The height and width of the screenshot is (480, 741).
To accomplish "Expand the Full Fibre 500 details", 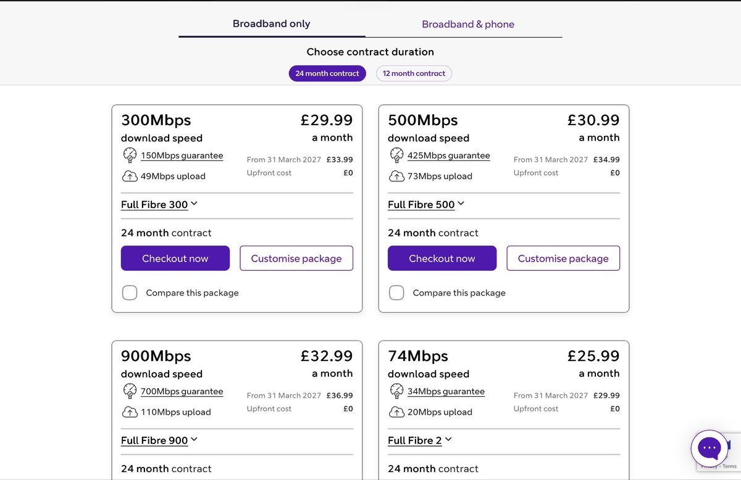I will 426,204.
